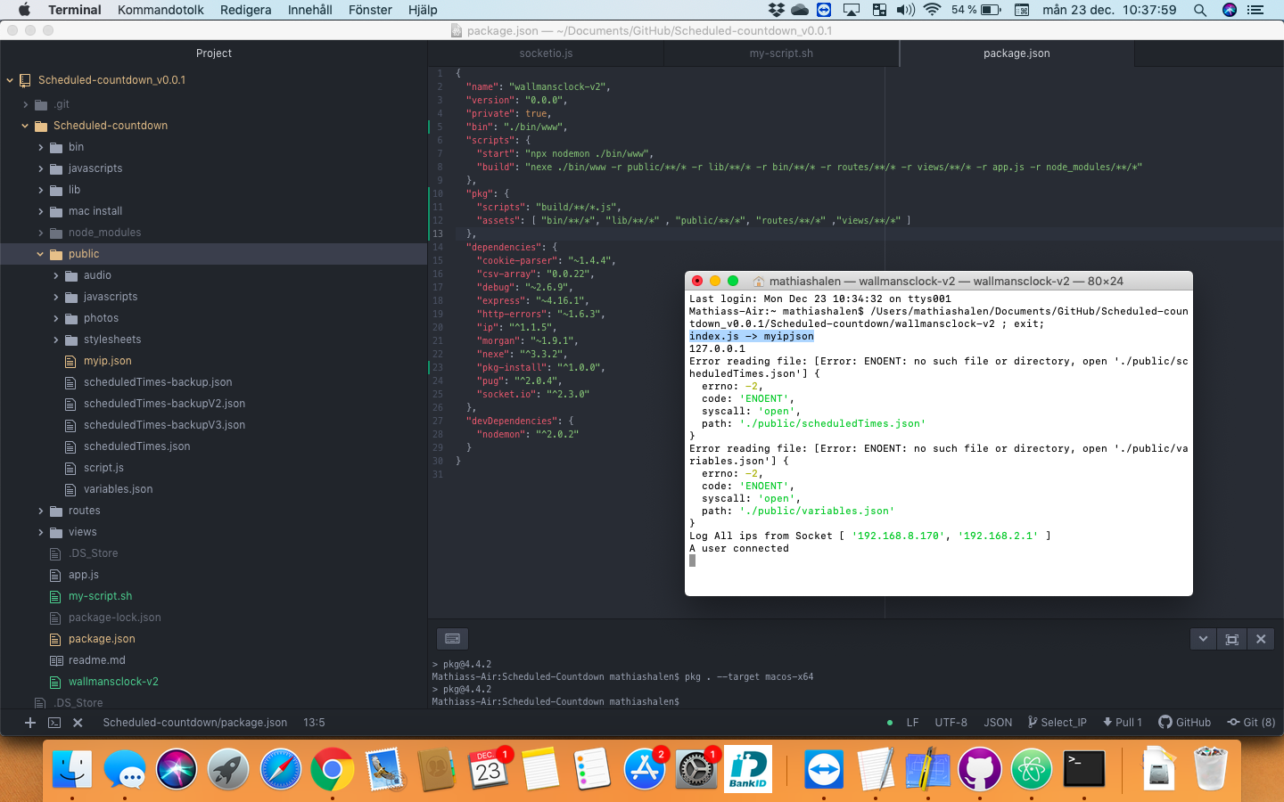Collapse the Scheduled-countdown folder
This screenshot has width=1284, height=802.
25,126
